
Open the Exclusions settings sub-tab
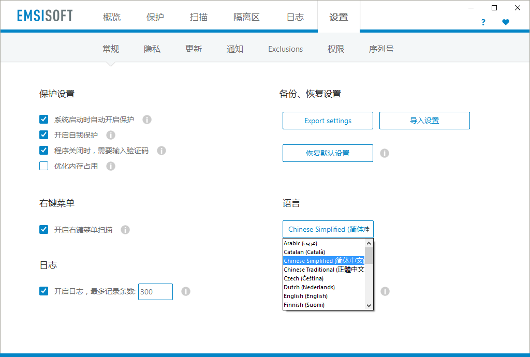coord(286,49)
